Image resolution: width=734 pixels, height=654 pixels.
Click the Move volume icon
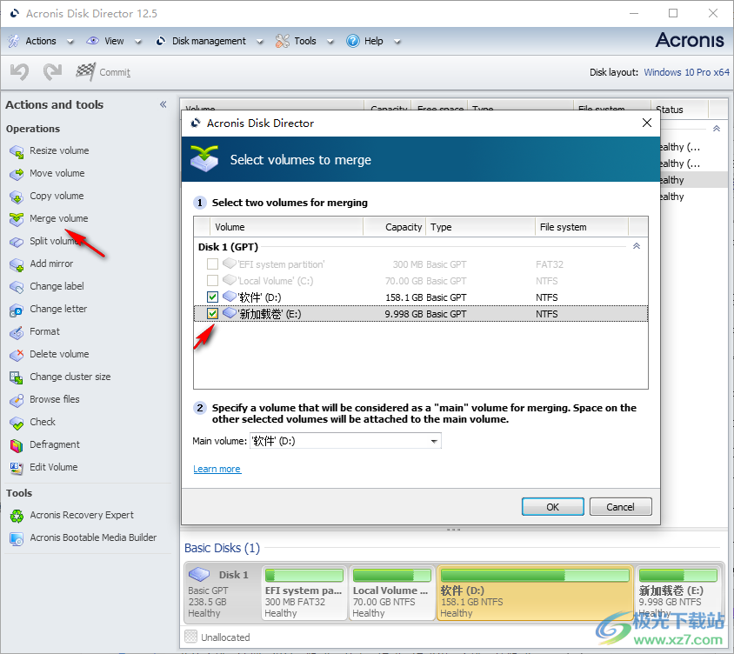(17, 174)
